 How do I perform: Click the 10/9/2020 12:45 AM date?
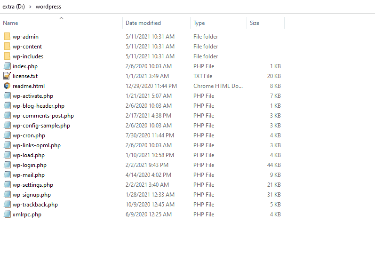[150, 205]
